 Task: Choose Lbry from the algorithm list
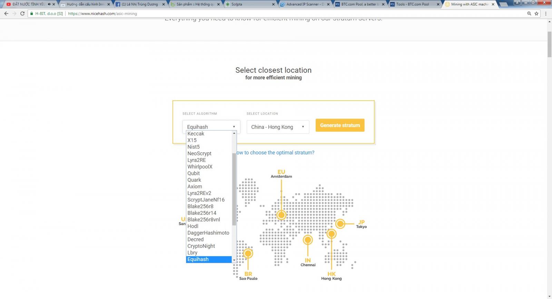click(209, 252)
